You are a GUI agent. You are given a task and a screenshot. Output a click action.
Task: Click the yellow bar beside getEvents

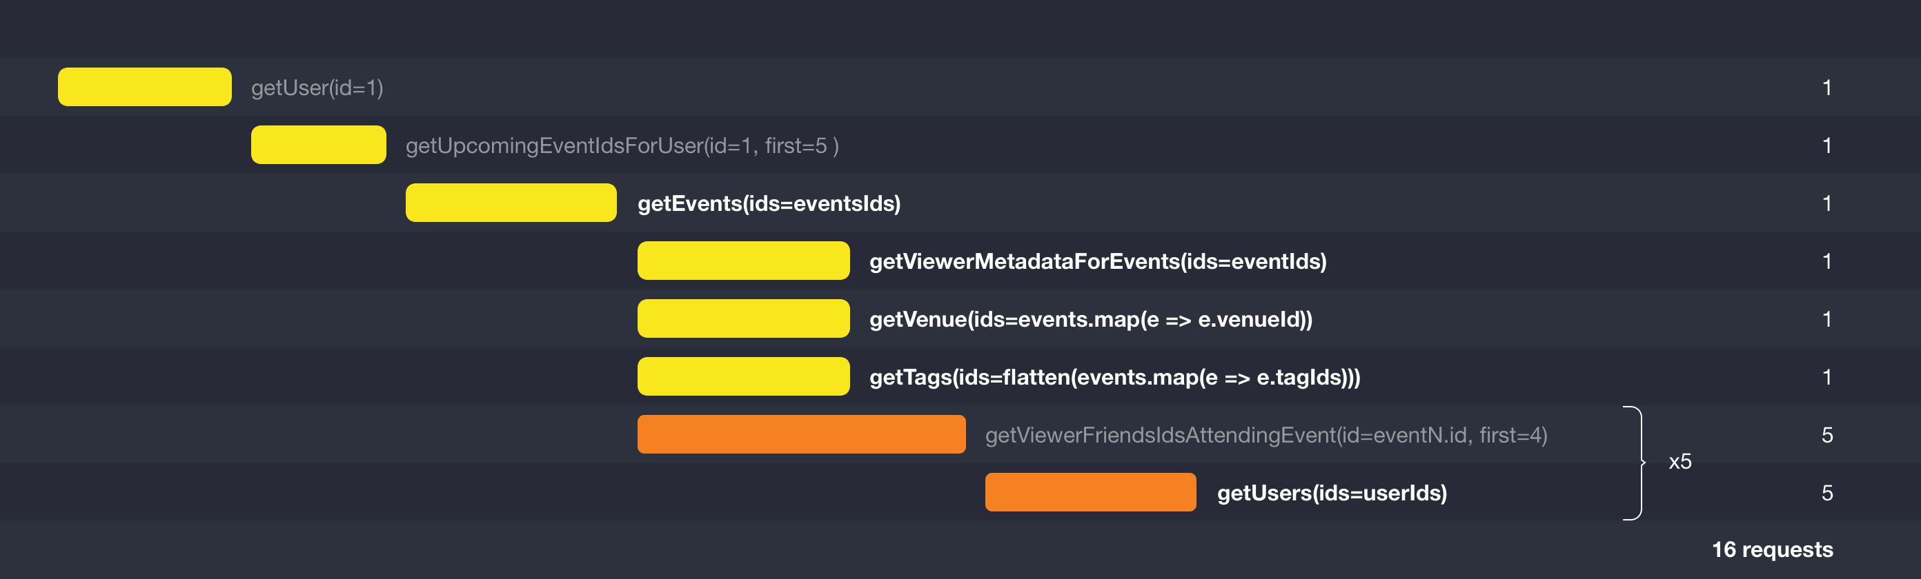(511, 203)
